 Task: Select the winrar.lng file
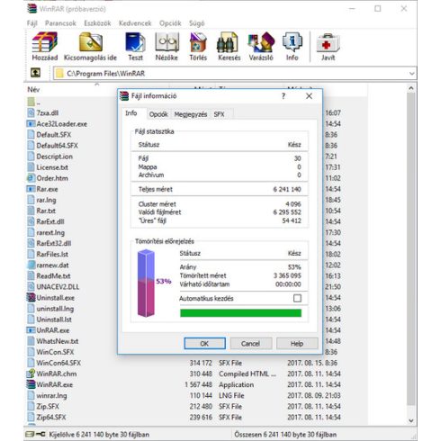pos(51,395)
